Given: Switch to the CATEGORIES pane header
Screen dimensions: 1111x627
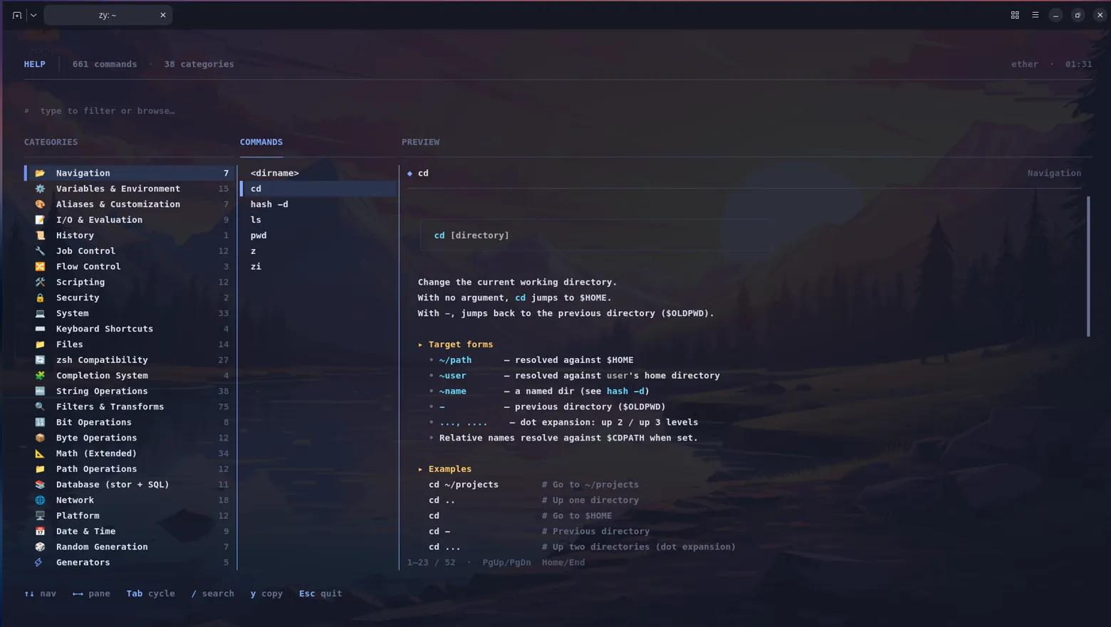Looking at the screenshot, I should click(x=51, y=142).
